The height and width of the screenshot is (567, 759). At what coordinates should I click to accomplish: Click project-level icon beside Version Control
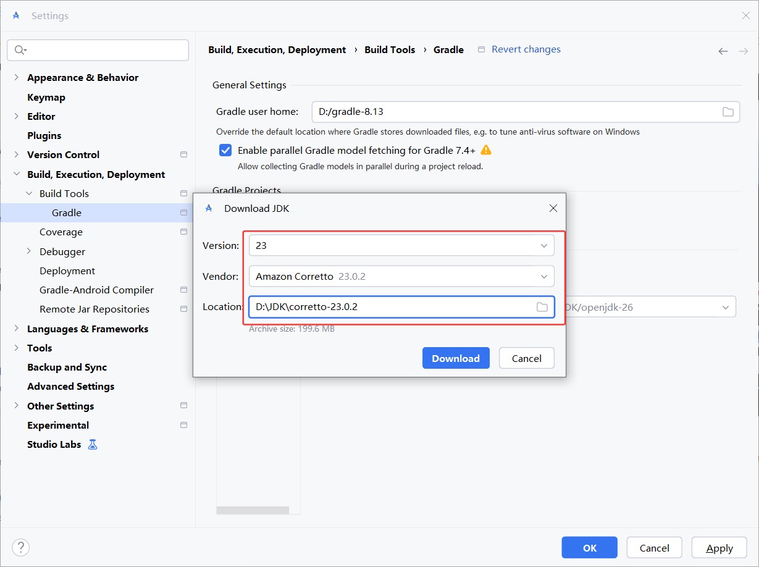(x=183, y=154)
